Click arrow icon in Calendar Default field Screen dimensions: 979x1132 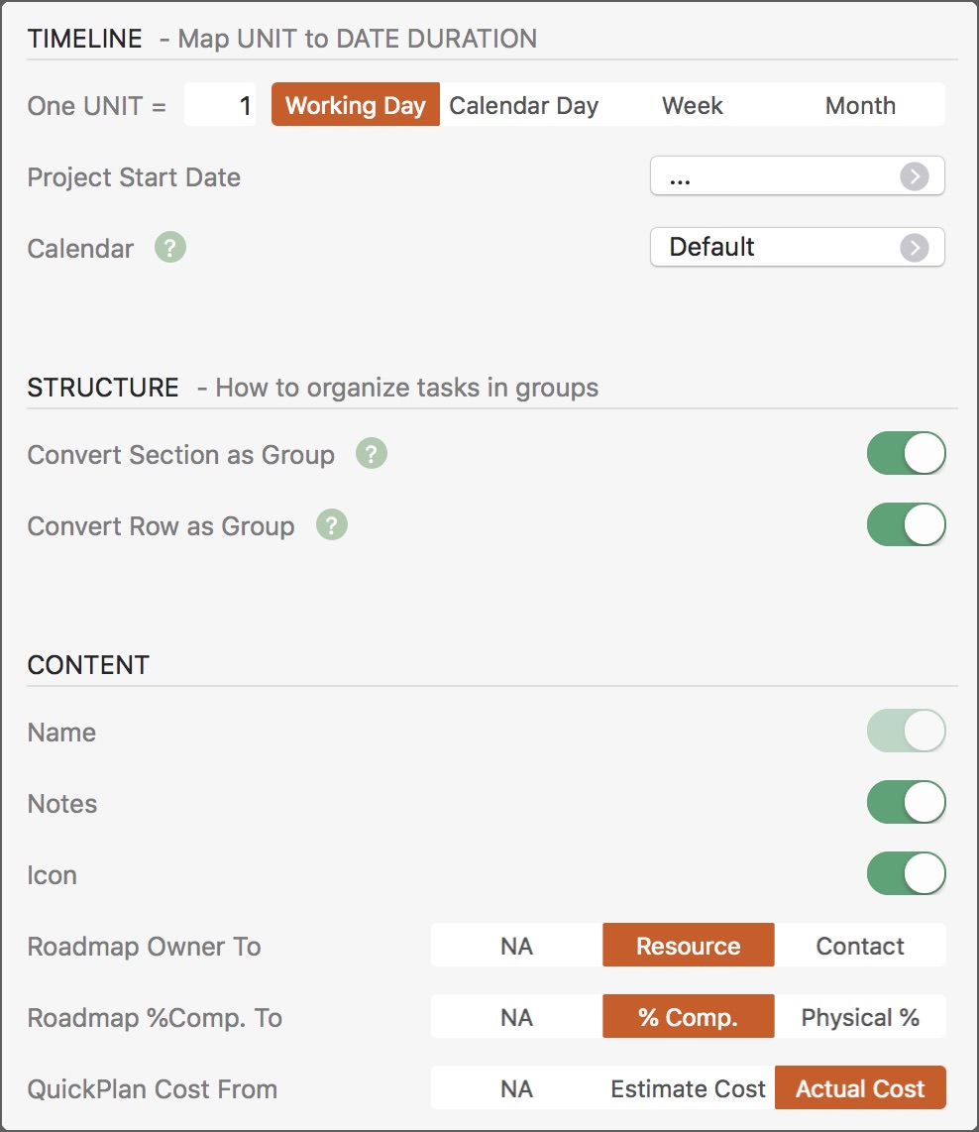[914, 248]
